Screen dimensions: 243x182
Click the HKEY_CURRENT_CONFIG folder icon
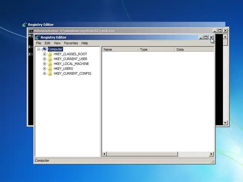tap(50, 73)
